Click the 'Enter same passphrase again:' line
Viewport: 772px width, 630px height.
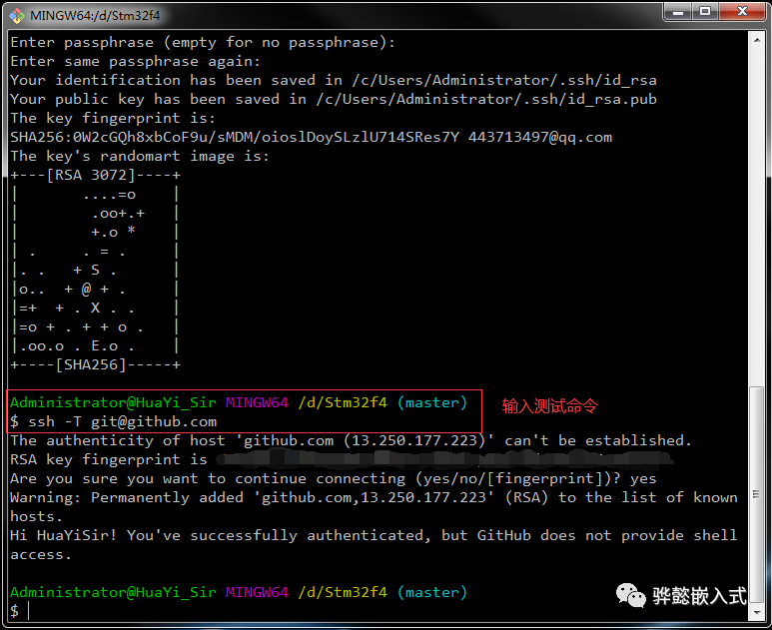136,62
